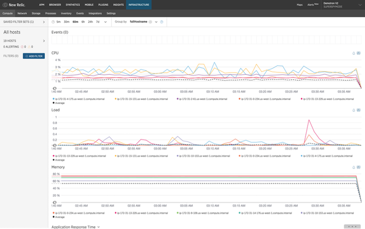The image size is (365, 229).
Task: Click the clock time picker icon
Action: (53, 22)
